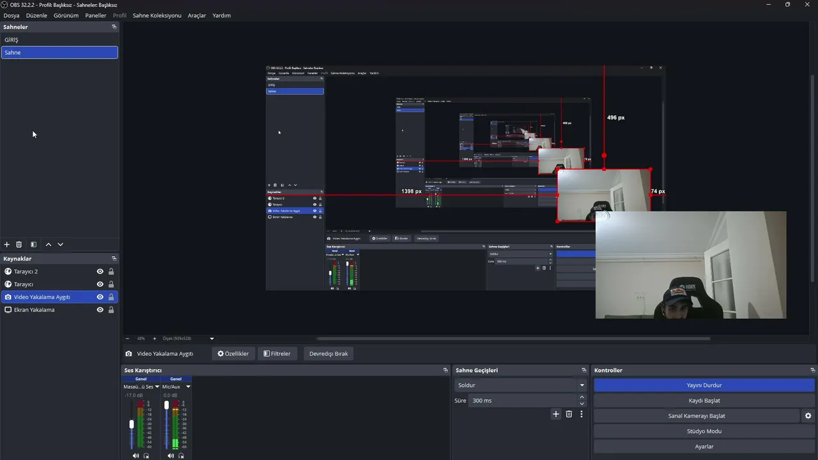The width and height of the screenshot is (818, 460).
Task: Open Özellikler for selected source
Action: click(233, 353)
